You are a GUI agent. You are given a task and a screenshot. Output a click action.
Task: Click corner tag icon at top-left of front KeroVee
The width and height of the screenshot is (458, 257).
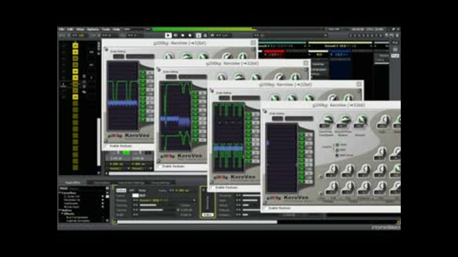pyautogui.click(x=265, y=111)
